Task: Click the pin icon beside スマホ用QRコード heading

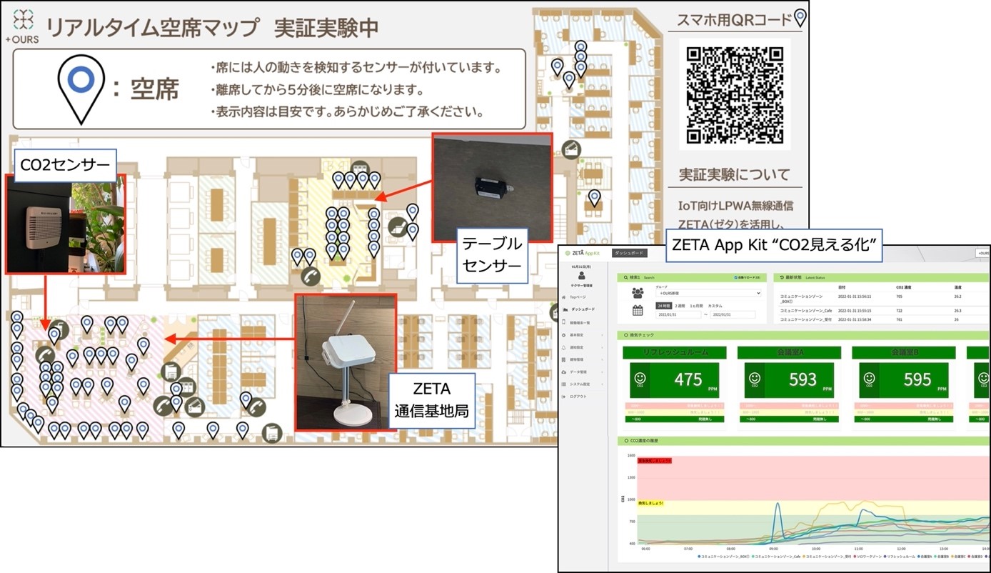Action: click(x=800, y=18)
